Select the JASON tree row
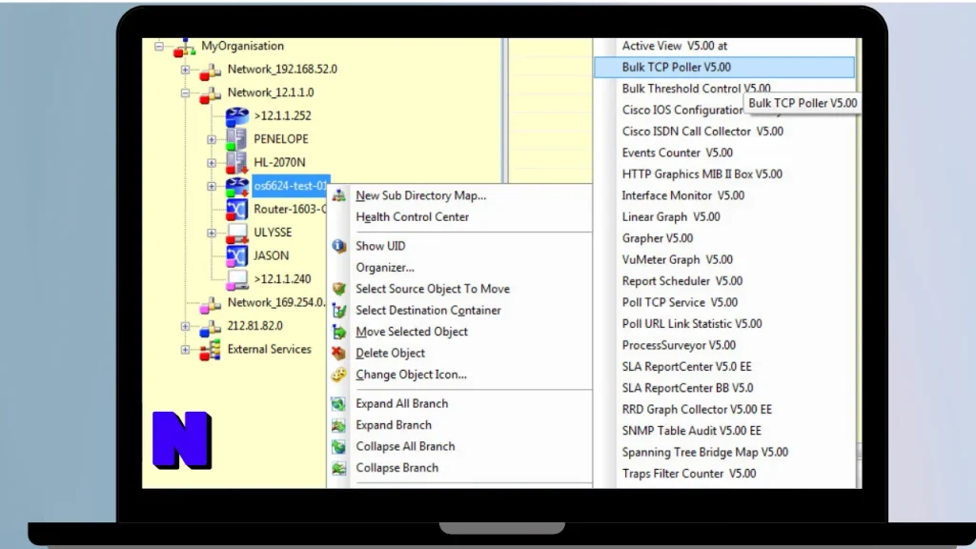The image size is (976, 549). pyautogui.click(x=271, y=255)
